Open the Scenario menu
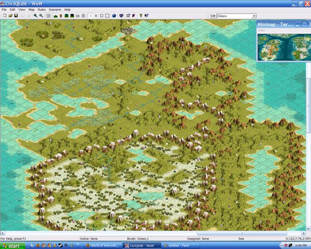311x249 pixels. [x=55, y=10]
